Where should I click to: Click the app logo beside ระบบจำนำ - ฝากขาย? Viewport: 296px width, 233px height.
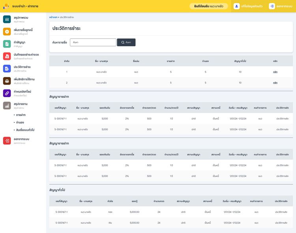click(6, 6)
